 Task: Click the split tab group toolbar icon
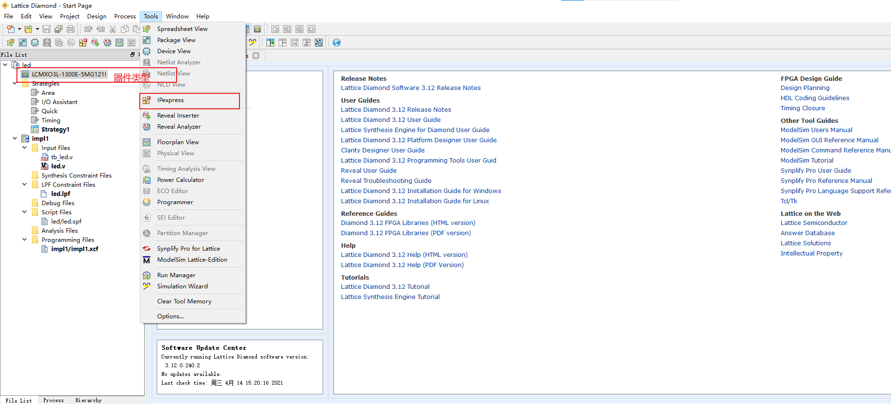tap(270, 43)
